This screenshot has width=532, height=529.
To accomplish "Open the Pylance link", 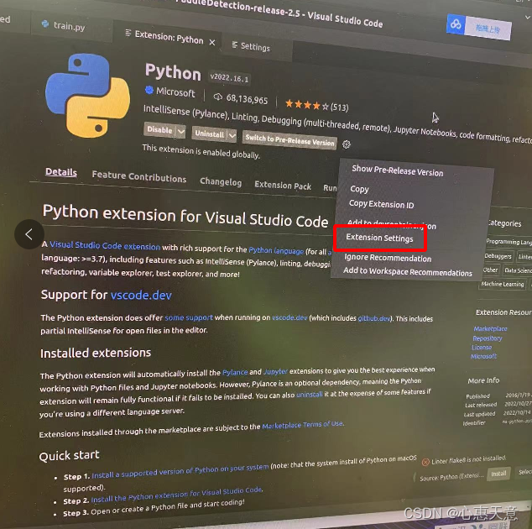I will click(235, 372).
